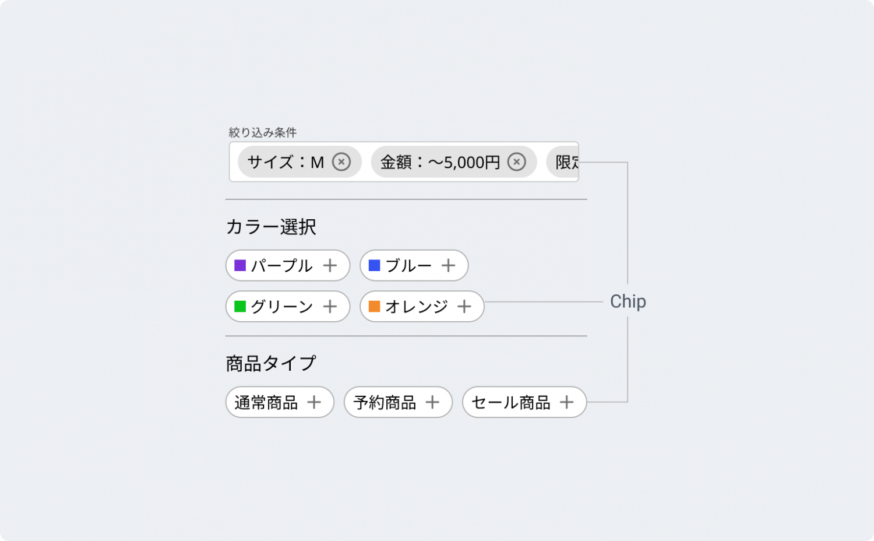
Task: Remove the サイズ：M filter chip
Action: click(341, 161)
